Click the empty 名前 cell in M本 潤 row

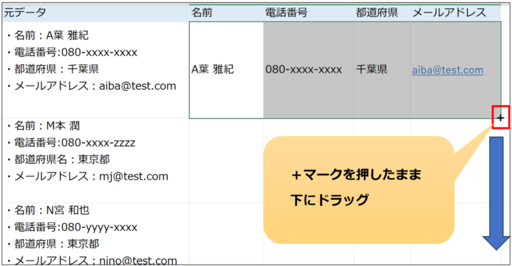pyautogui.click(x=226, y=160)
